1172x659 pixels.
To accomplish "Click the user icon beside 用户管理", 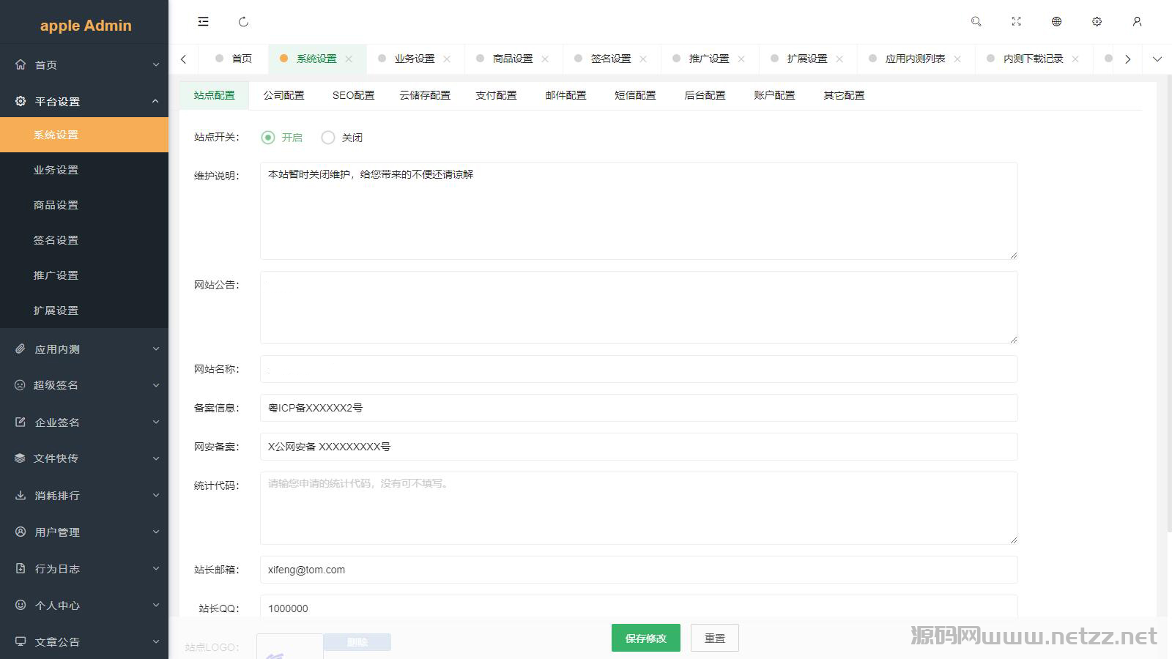I will [21, 532].
